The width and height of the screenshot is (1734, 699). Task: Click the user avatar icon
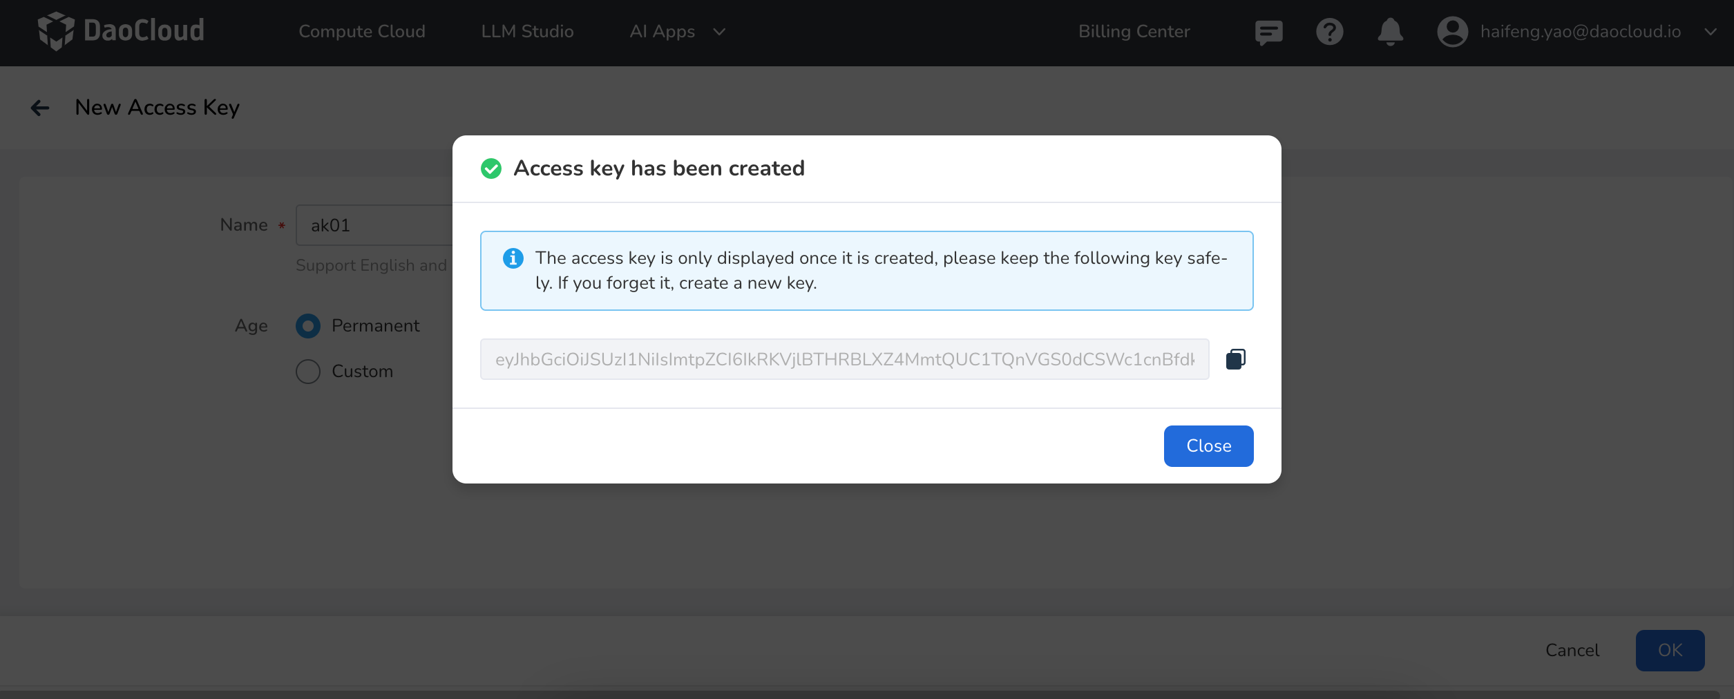tap(1452, 32)
